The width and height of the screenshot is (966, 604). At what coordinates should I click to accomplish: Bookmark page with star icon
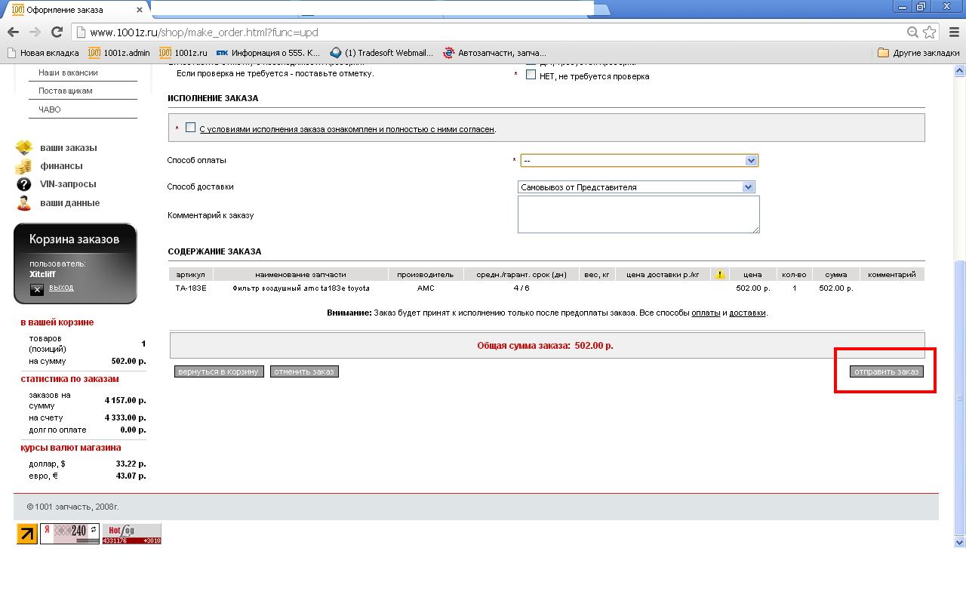coord(930,32)
